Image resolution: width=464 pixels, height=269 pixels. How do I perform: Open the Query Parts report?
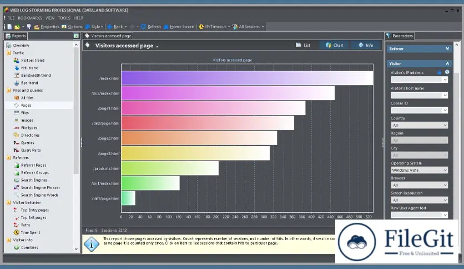pos(31,150)
